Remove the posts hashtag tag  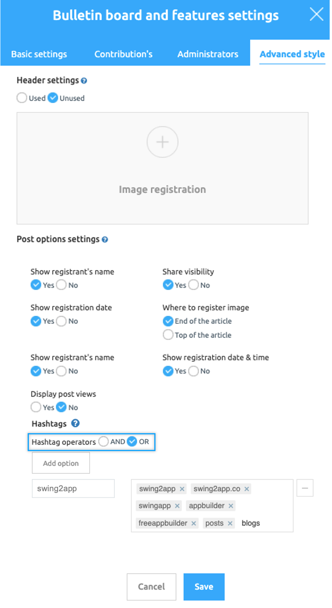[x=230, y=524]
